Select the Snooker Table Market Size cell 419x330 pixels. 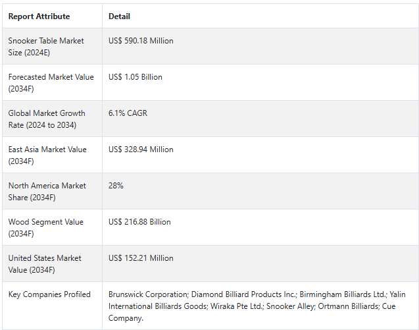pos(46,46)
